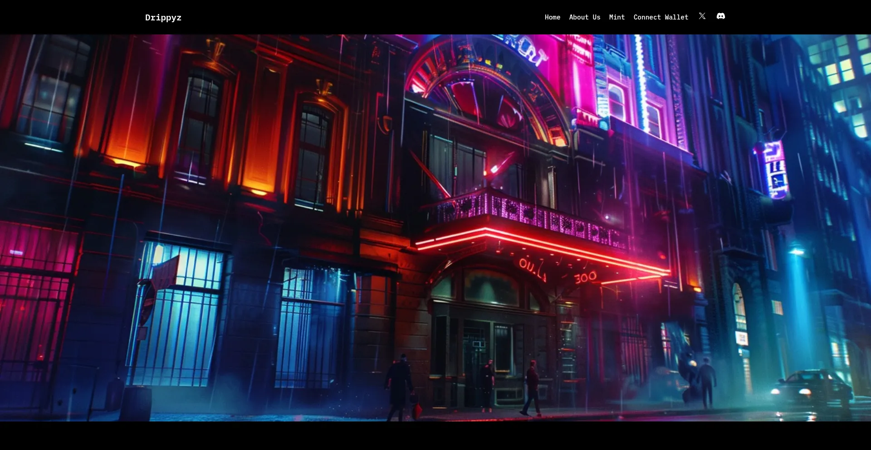Click the theater's front entrance doors

click(492, 358)
